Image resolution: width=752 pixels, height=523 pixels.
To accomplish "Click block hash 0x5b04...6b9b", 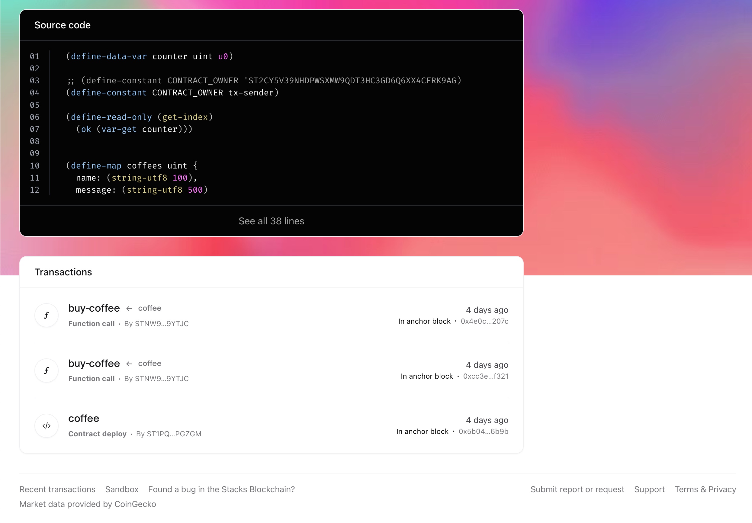I will click(483, 431).
